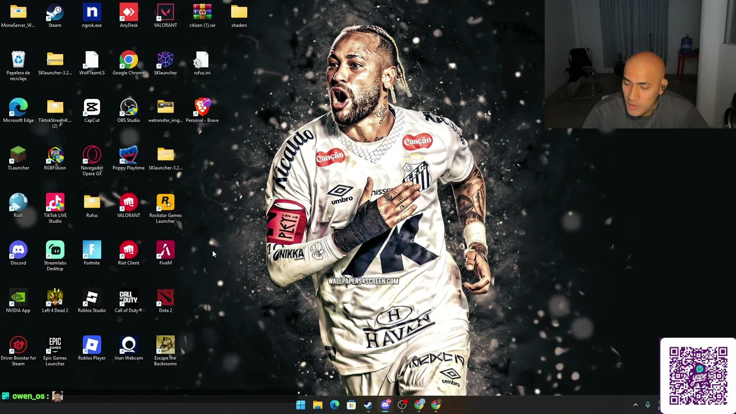736x414 pixels.
Task: Open the TiktokStreamK... (2) folder
Action: point(55,113)
